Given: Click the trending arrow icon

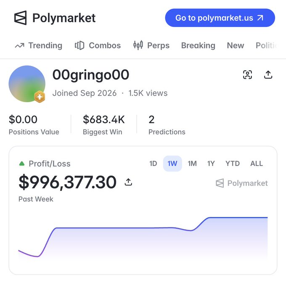Looking at the screenshot, I should coord(19,45).
